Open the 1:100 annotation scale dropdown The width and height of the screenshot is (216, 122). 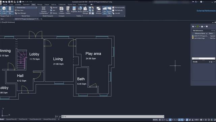pos(196,120)
